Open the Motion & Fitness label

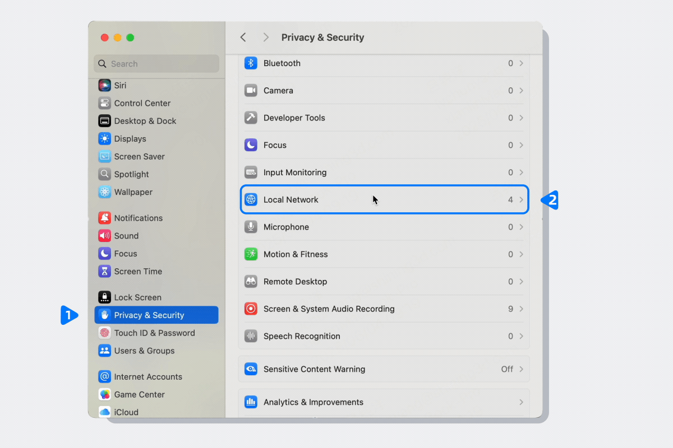coord(296,254)
